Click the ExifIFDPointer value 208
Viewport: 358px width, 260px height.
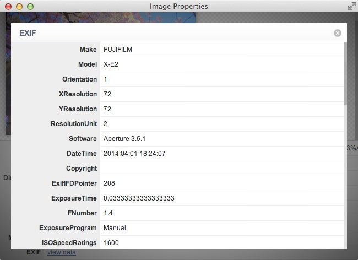[109, 183]
